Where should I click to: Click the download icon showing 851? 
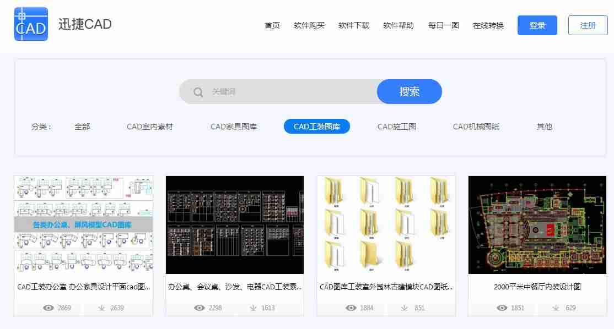pos(405,308)
